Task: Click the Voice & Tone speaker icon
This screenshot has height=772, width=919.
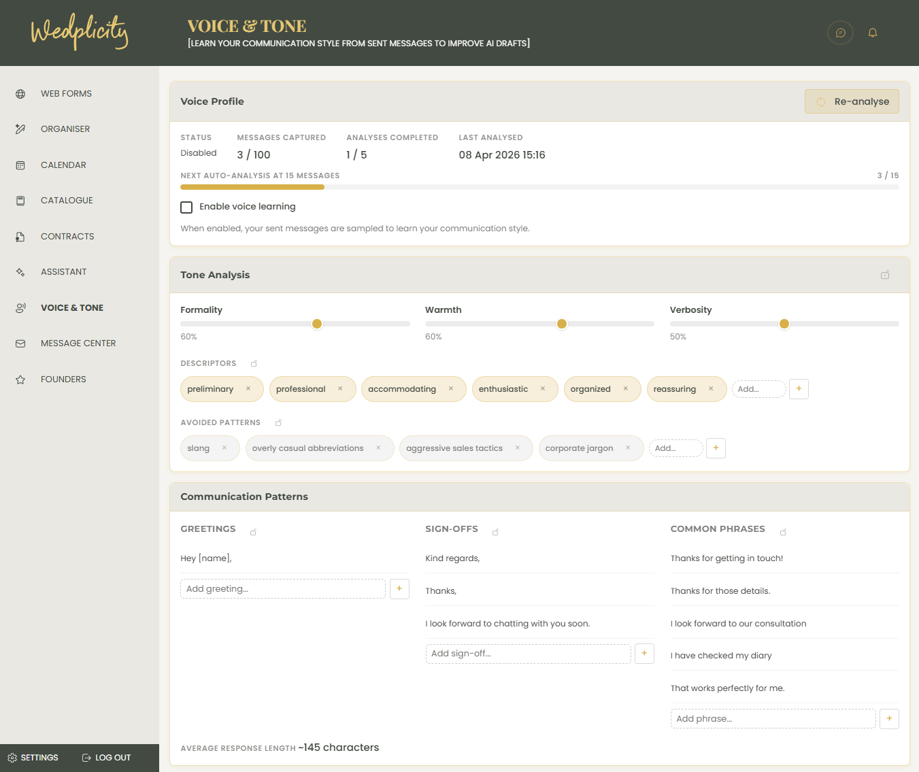Action: coord(20,308)
